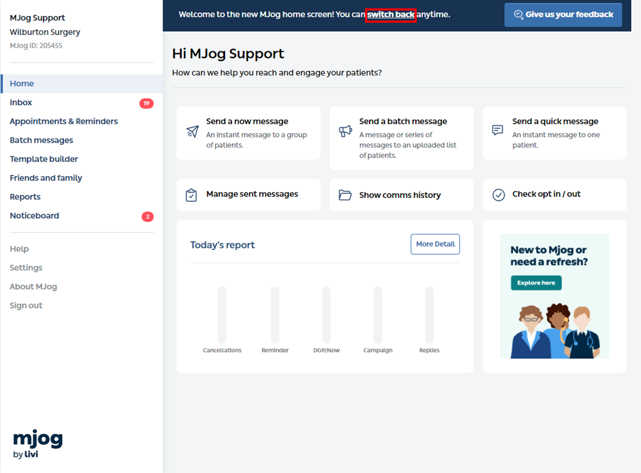Follow the switch back link
The height and width of the screenshot is (473, 641).
[390, 15]
